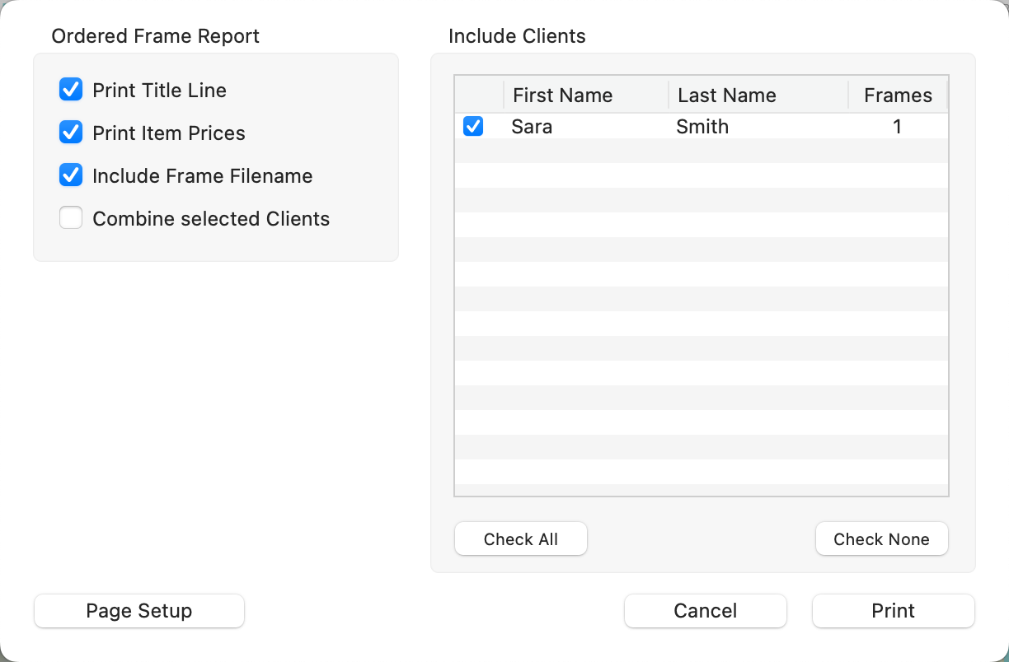The height and width of the screenshot is (662, 1009).
Task: Uncheck the Print Title Line checkbox
Action: click(x=71, y=90)
